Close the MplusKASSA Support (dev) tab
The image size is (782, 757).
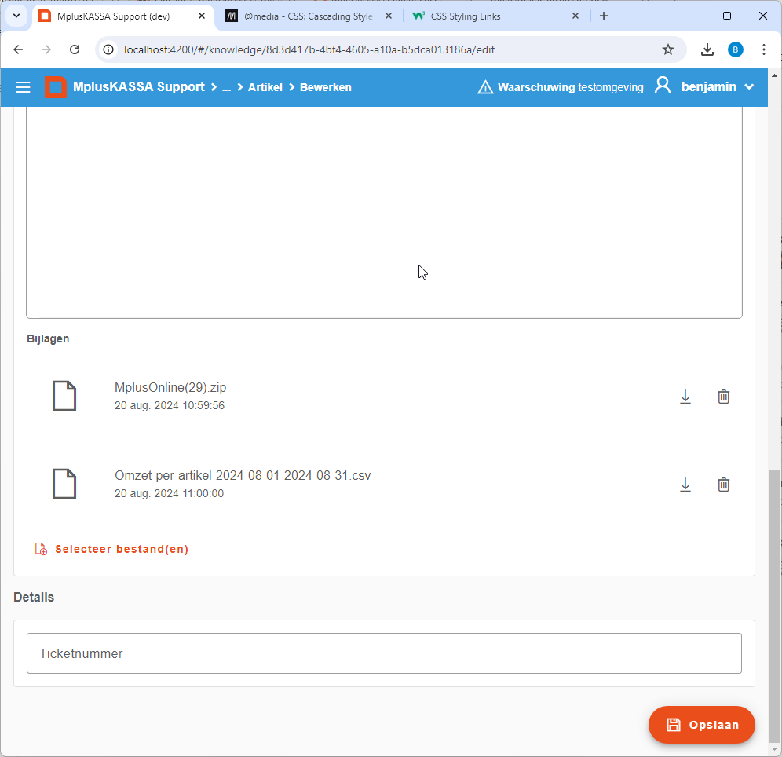(202, 16)
